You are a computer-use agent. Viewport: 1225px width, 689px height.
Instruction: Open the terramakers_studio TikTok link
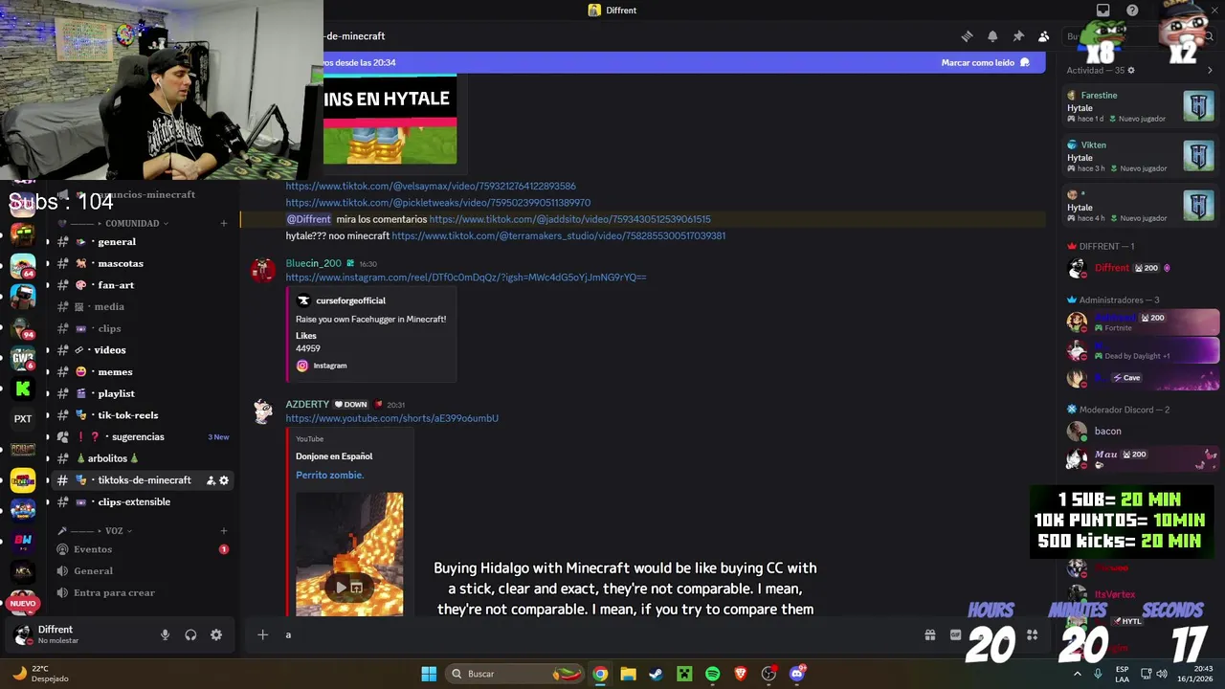(558, 235)
